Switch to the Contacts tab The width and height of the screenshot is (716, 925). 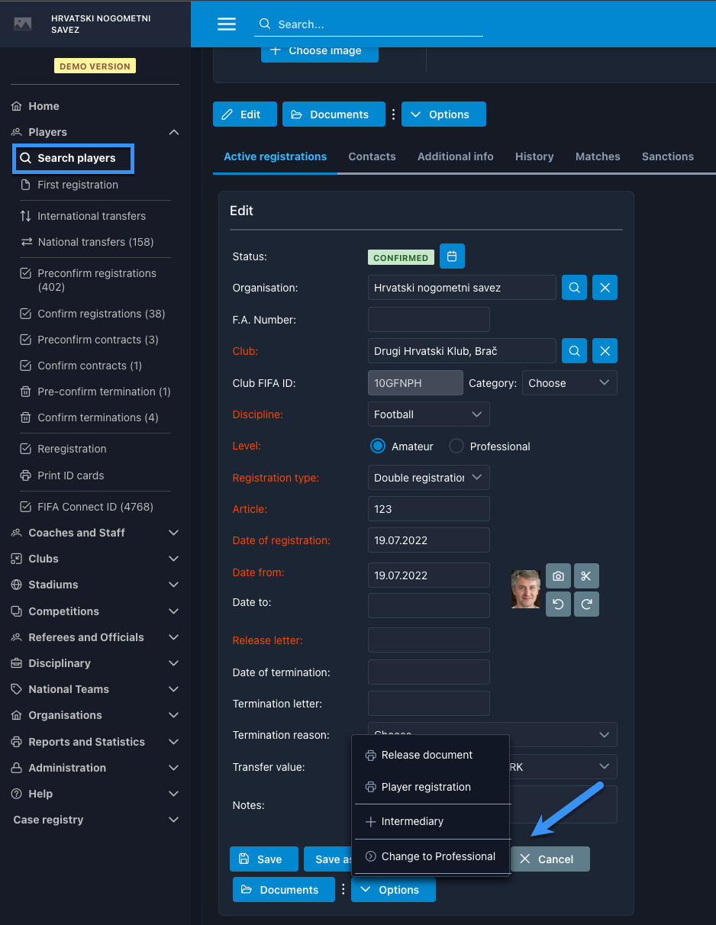(372, 156)
